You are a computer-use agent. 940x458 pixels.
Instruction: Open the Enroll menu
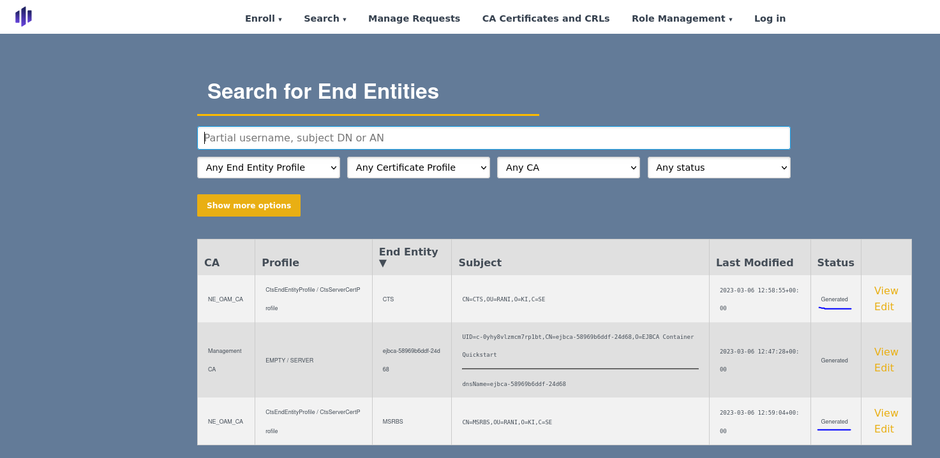tap(263, 18)
